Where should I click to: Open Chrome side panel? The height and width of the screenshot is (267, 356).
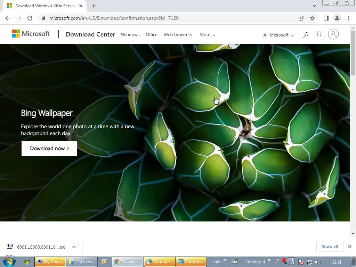pos(326,18)
